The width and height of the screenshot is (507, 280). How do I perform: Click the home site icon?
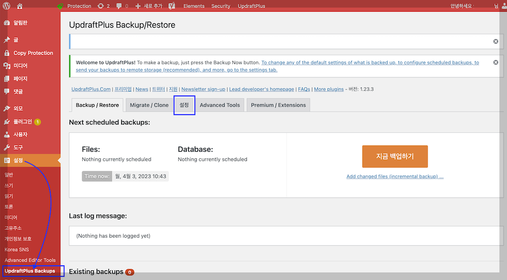(x=20, y=6)
